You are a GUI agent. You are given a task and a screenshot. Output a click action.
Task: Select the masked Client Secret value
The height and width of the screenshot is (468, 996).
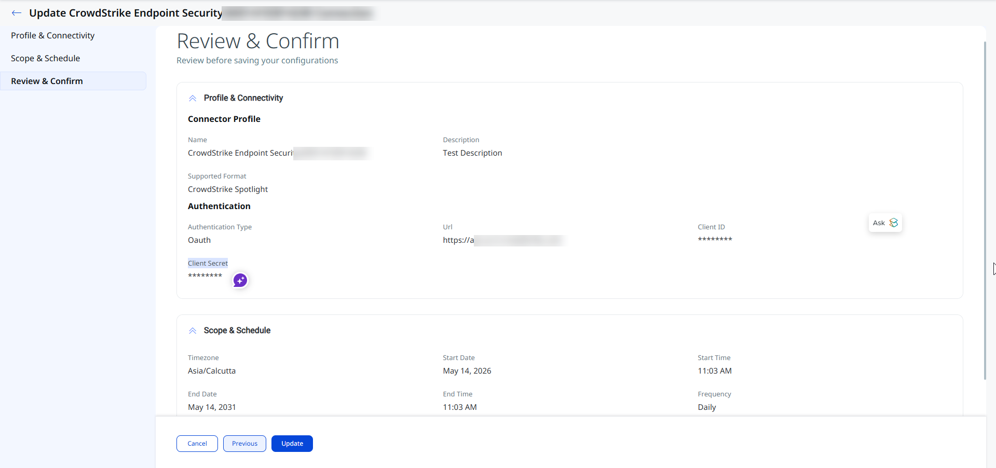(205, 276)
